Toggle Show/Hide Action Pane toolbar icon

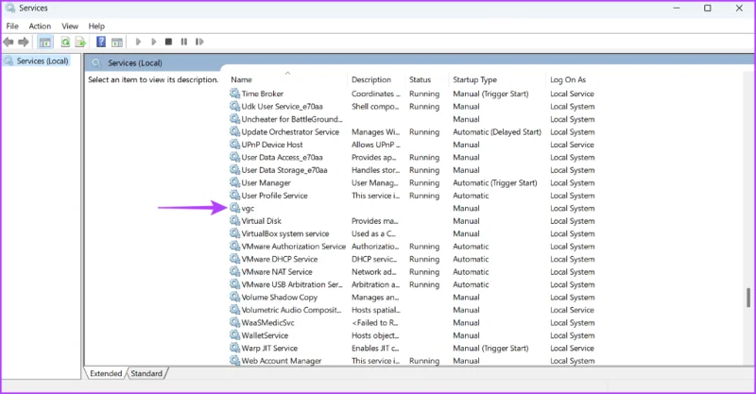point(116,42)
